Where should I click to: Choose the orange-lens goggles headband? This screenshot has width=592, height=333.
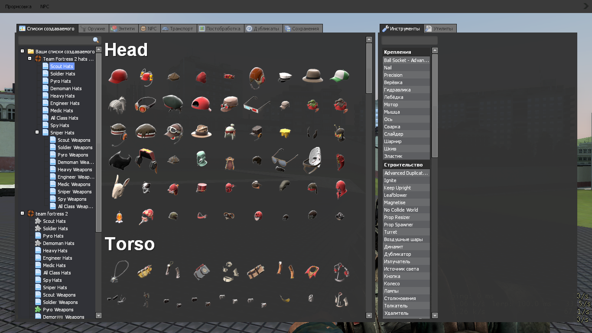coord(146,105)
